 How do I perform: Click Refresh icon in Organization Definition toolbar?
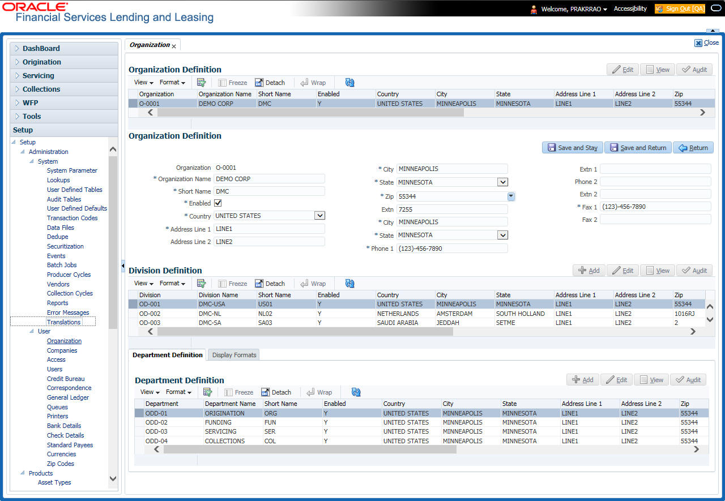click(349, 83)
